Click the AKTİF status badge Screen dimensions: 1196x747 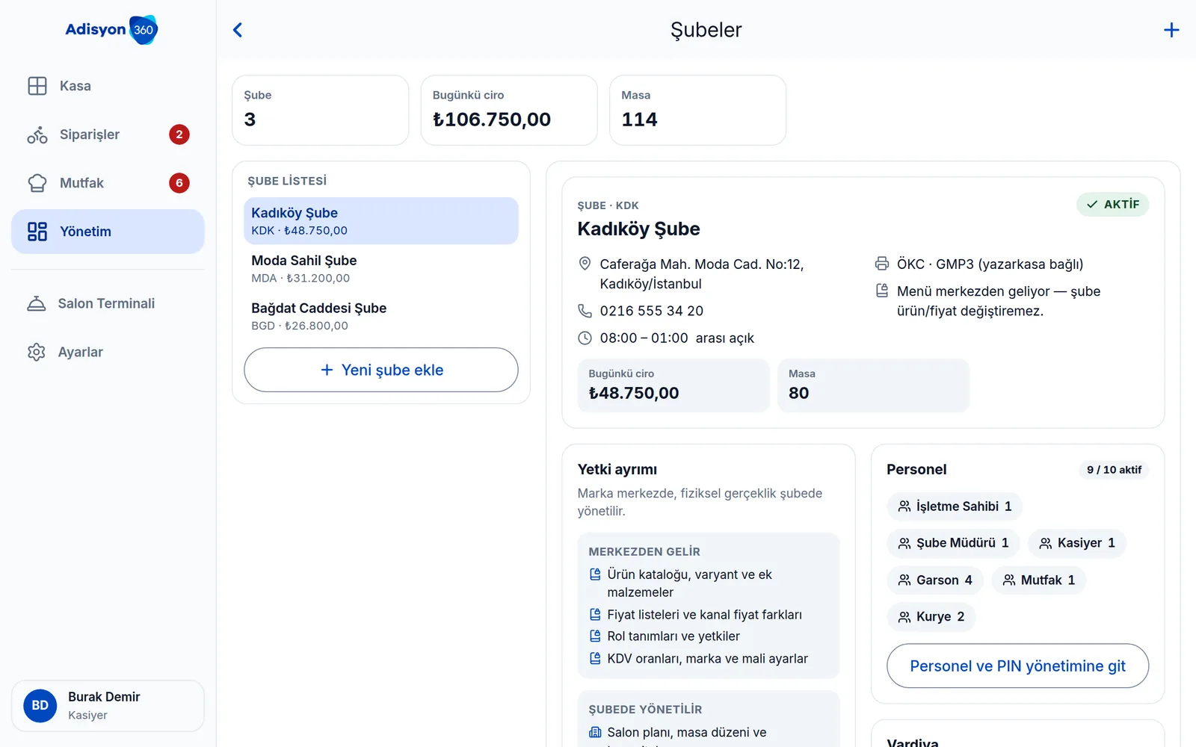point(1112,204)
